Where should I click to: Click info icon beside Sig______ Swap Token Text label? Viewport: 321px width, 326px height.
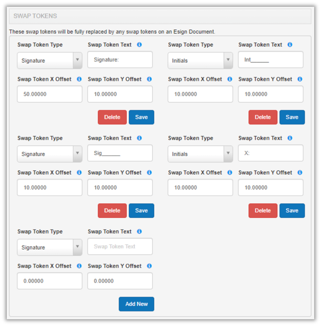140,138
